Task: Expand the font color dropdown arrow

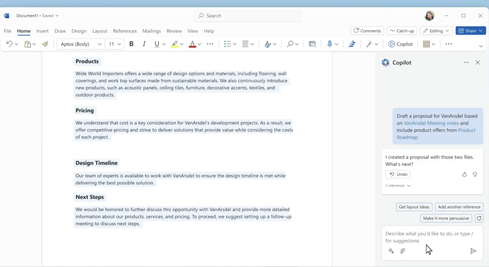Action: 199,44
